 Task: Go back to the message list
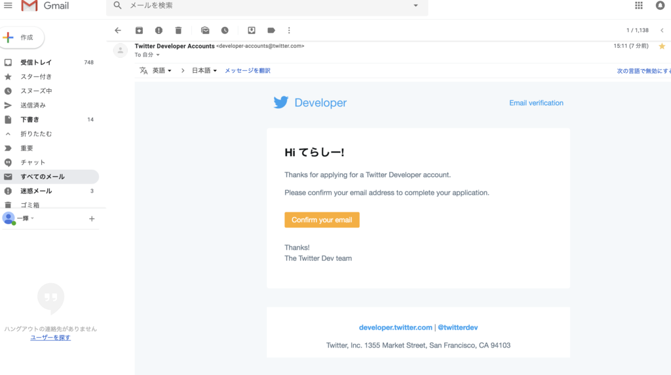tap(118, 30)
